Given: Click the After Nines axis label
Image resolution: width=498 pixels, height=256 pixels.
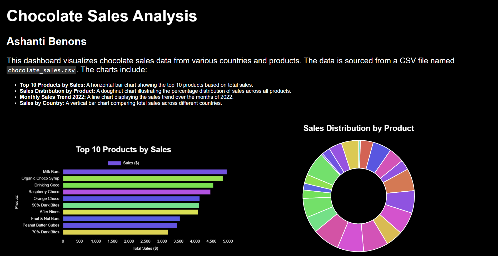Looking at the screenshot, I should point(49,212).
